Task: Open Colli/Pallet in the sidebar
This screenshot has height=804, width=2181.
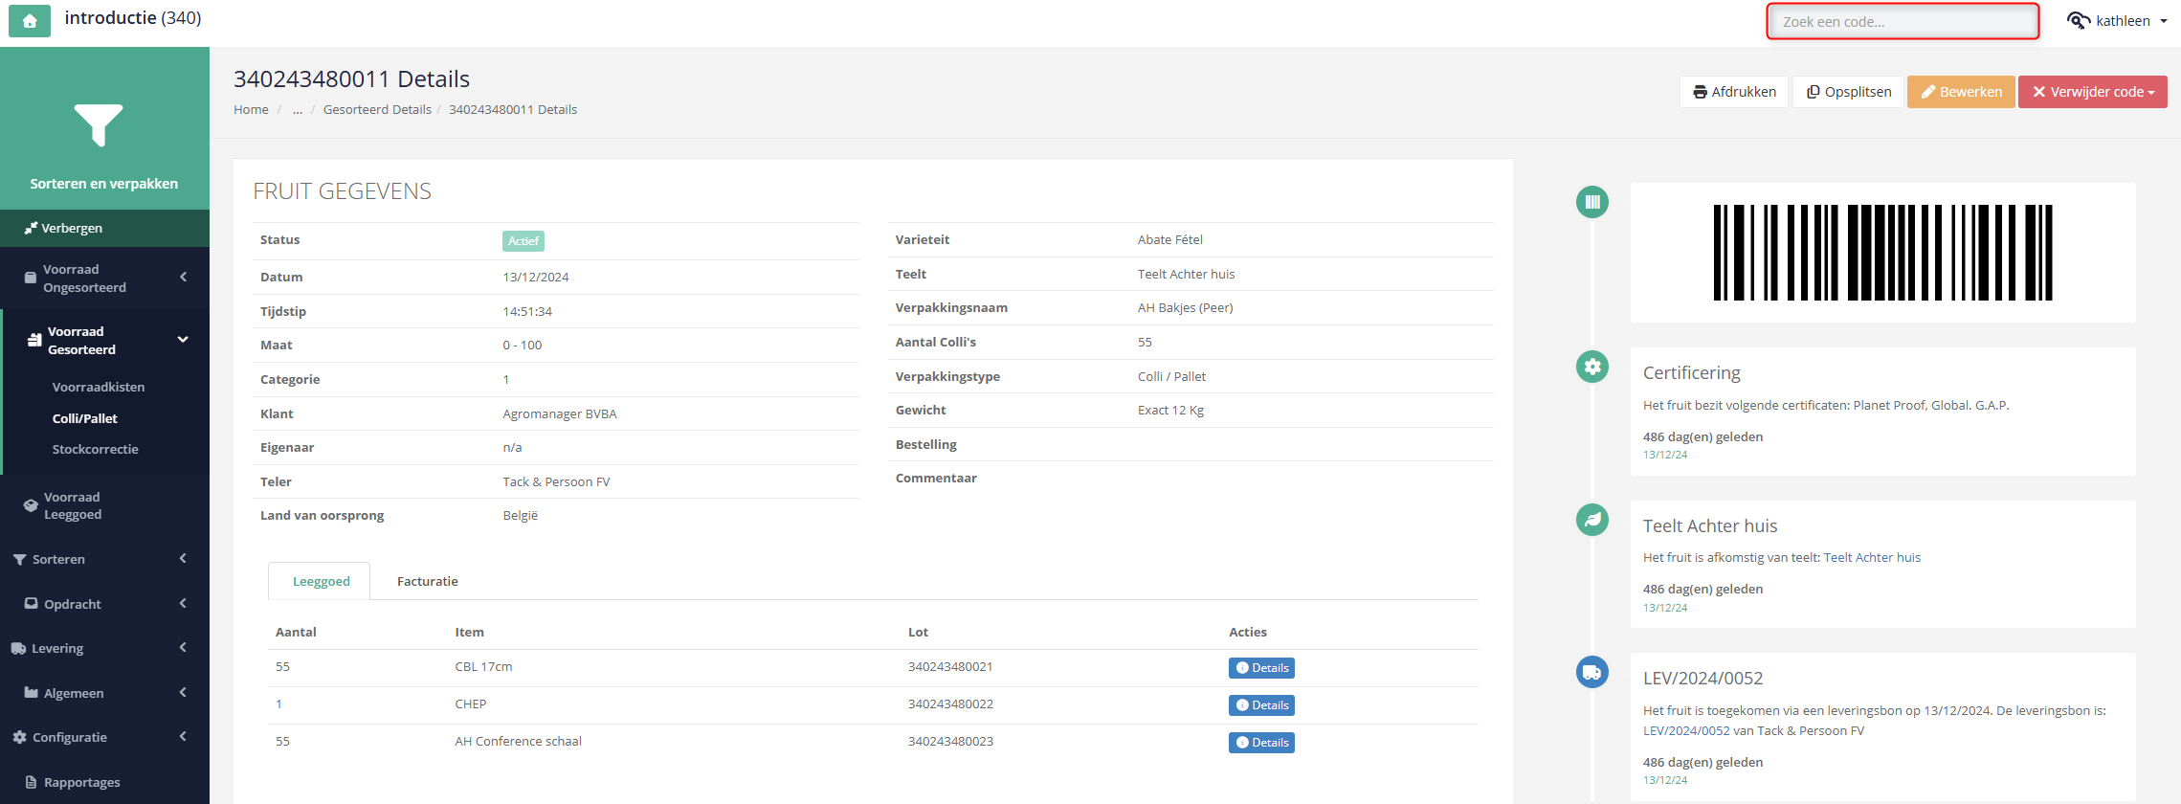Action: (x=85, y=418)
